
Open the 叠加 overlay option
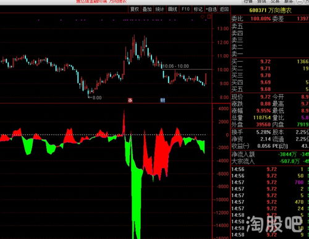click(147, 9)
